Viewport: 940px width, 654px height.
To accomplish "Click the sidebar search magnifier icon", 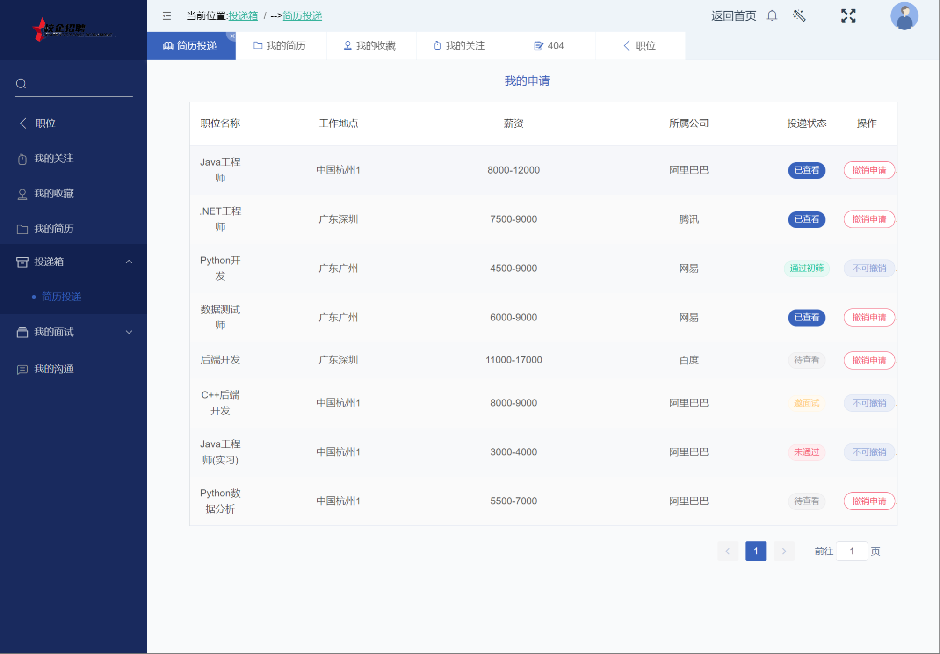I will click(x=21, y=84).
